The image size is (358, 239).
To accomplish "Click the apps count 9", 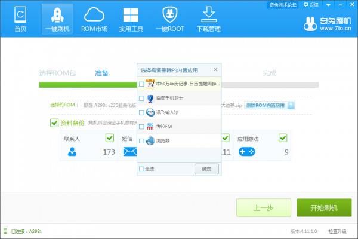I will (x=286, y=152).
